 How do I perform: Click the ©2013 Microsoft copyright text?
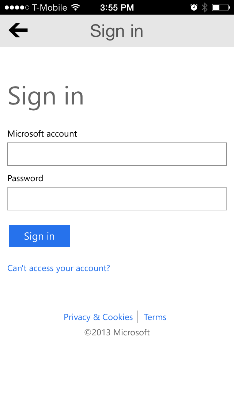tap(117, 332)
